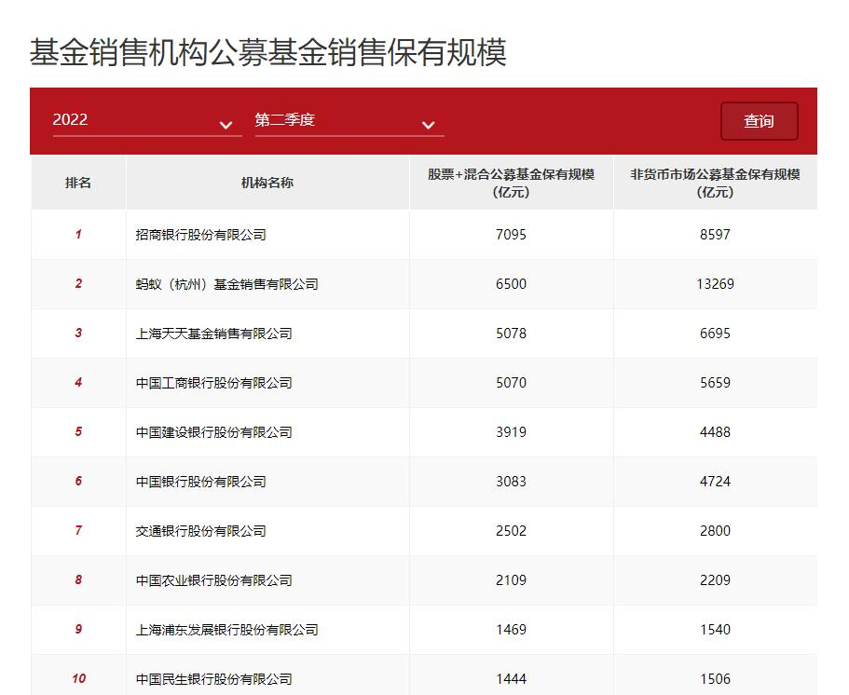The image size is (849, 695).
Task: Click value 1444 for 民生银行
Action: [511, 679]
